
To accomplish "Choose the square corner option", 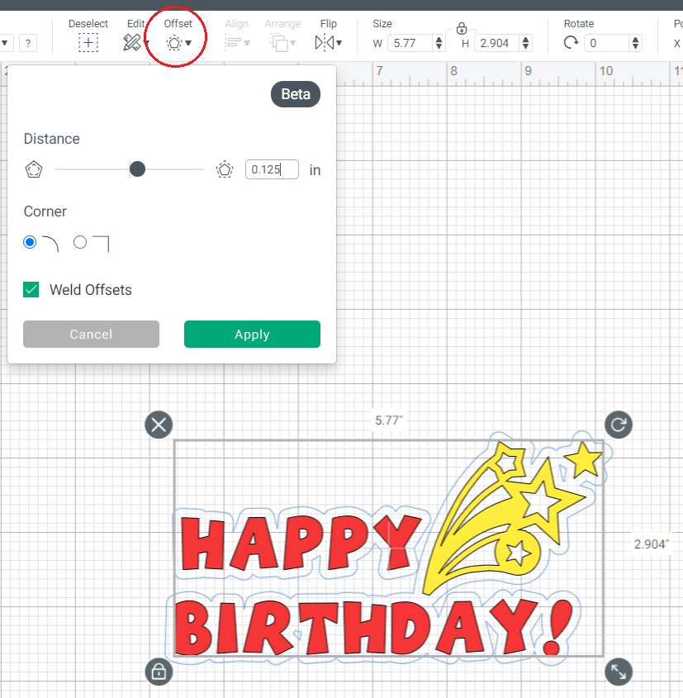I will 79,242.
